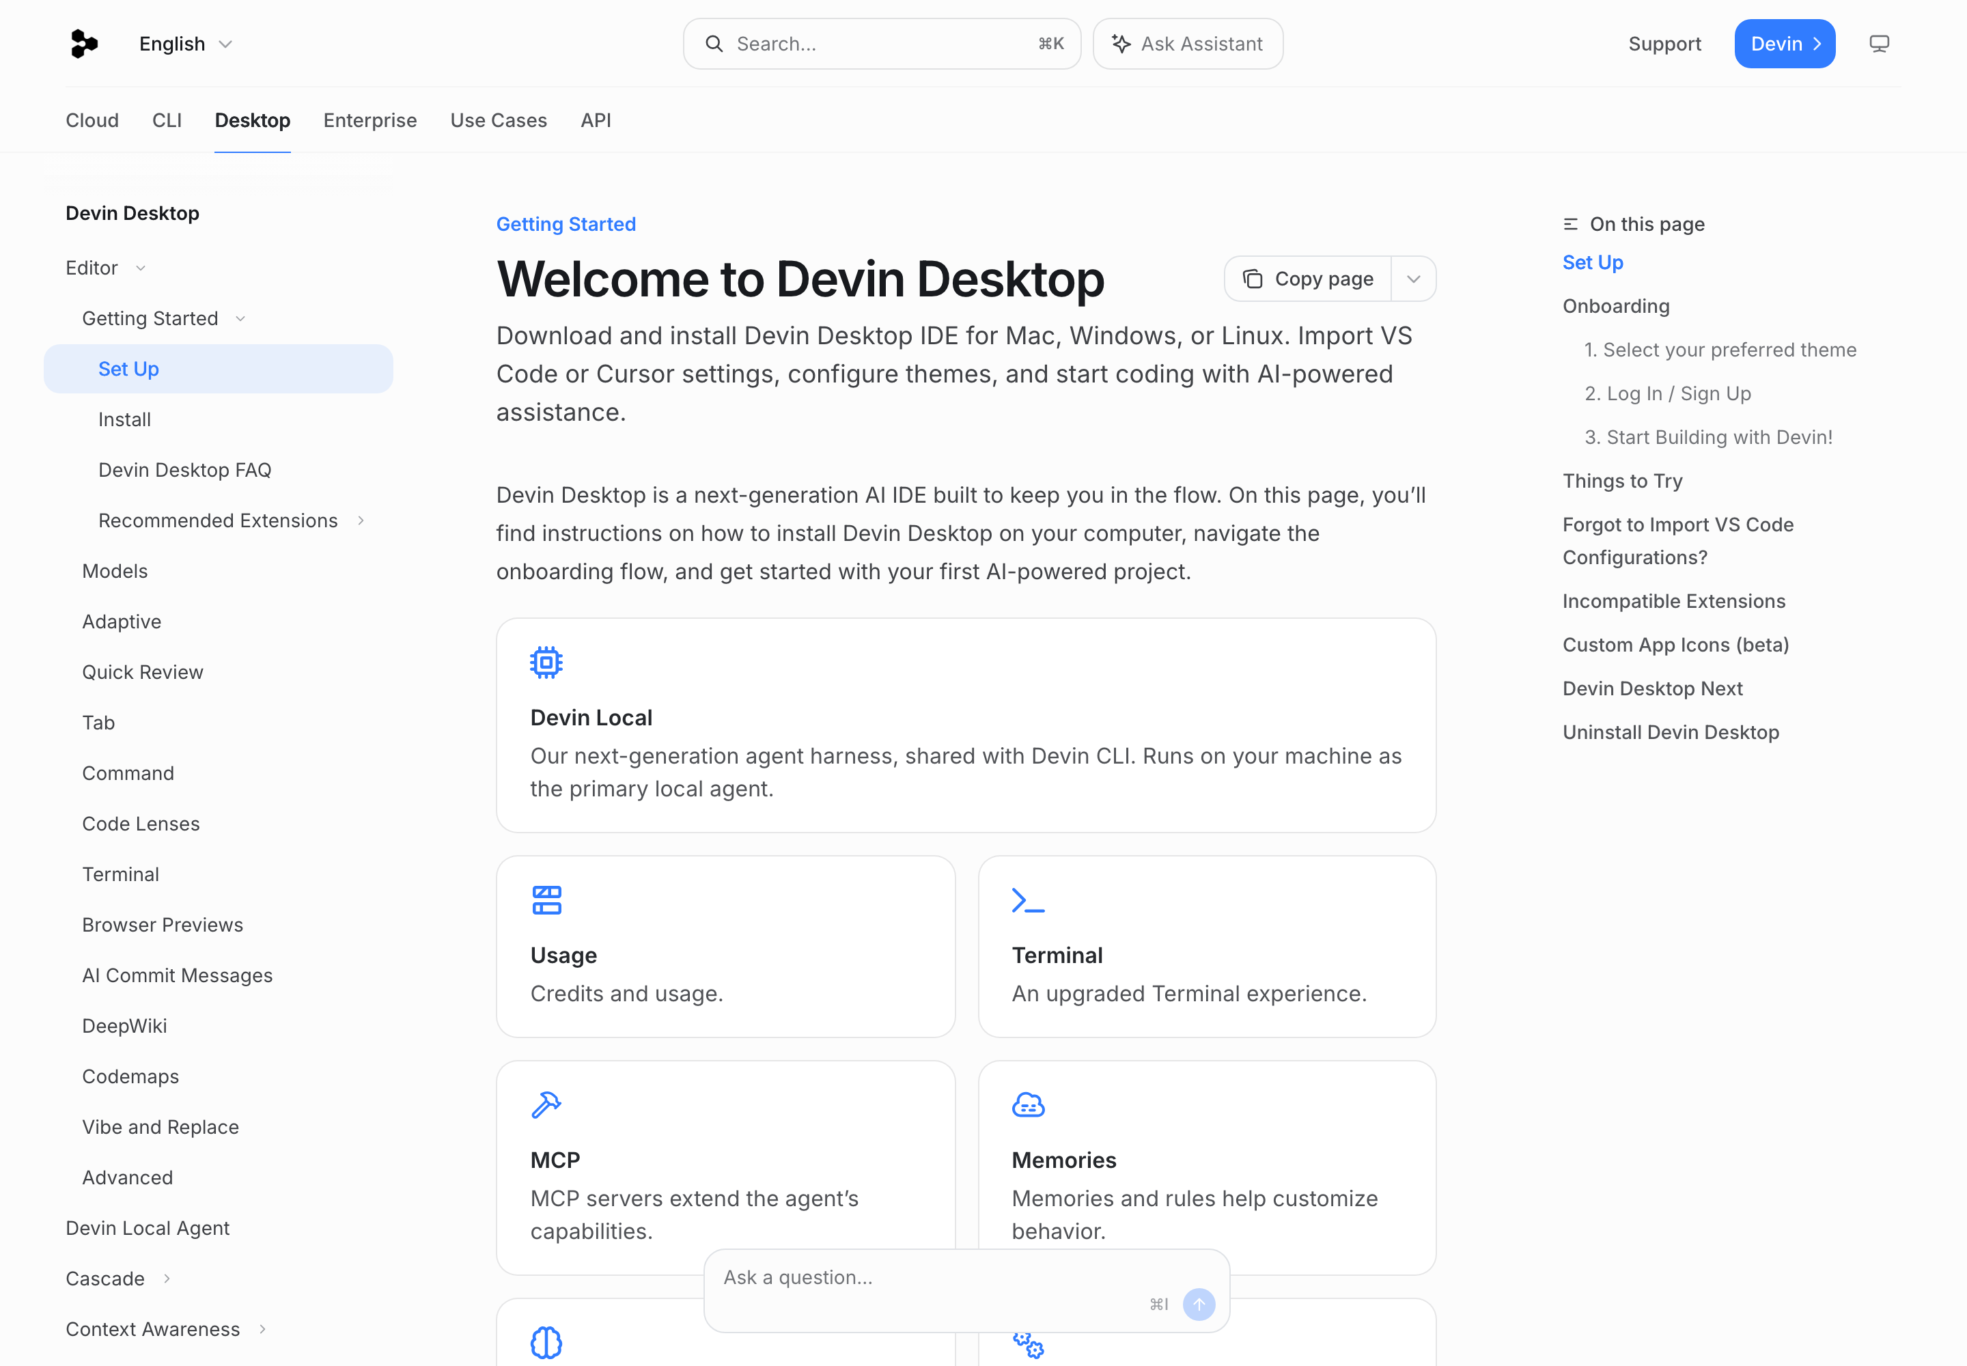This screenshot has height=1366, width=1967.
Task: Open the Devin Local card
Action: point(966,726)
